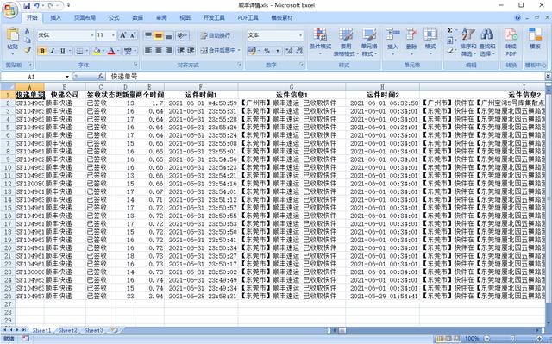
Task: Click the AutoSum sigma icon
Action: tap(450, 30)
